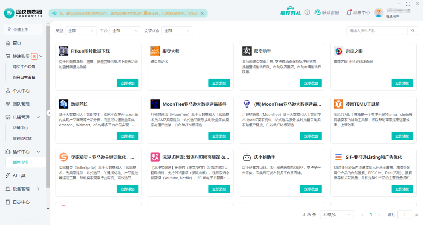
Task: Open the message center bell icon
Action: tap(349, 12)
